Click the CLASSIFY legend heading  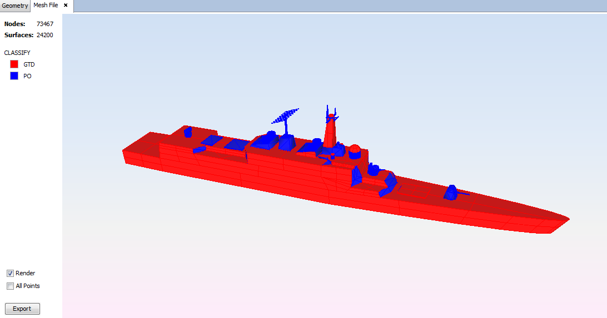point(17,53)
